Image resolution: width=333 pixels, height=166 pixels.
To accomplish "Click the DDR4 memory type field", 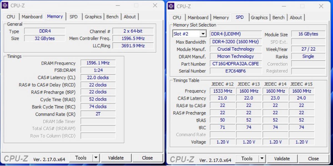I will [x=45, y=31].
